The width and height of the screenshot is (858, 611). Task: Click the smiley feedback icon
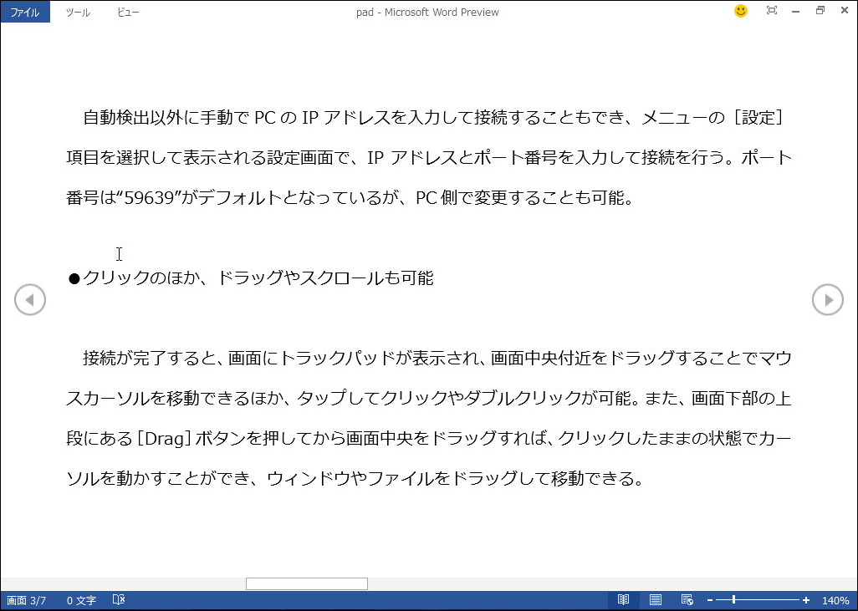tap(739, 11)
